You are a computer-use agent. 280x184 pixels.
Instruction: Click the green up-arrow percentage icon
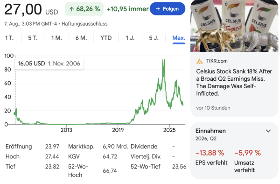click(x=71, y=9)
